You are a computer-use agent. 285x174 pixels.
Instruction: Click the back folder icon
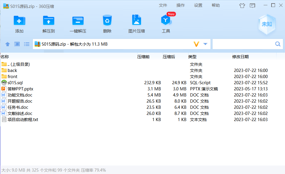(x=4, y=70)
